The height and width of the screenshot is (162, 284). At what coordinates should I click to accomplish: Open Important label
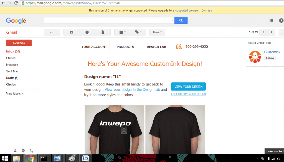12,65
